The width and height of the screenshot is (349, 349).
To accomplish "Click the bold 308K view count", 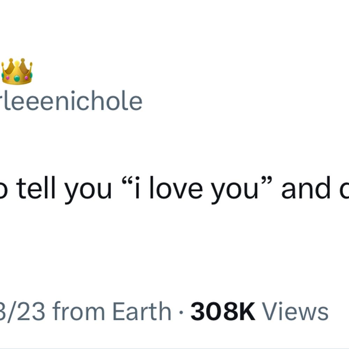I will point(223,312).
